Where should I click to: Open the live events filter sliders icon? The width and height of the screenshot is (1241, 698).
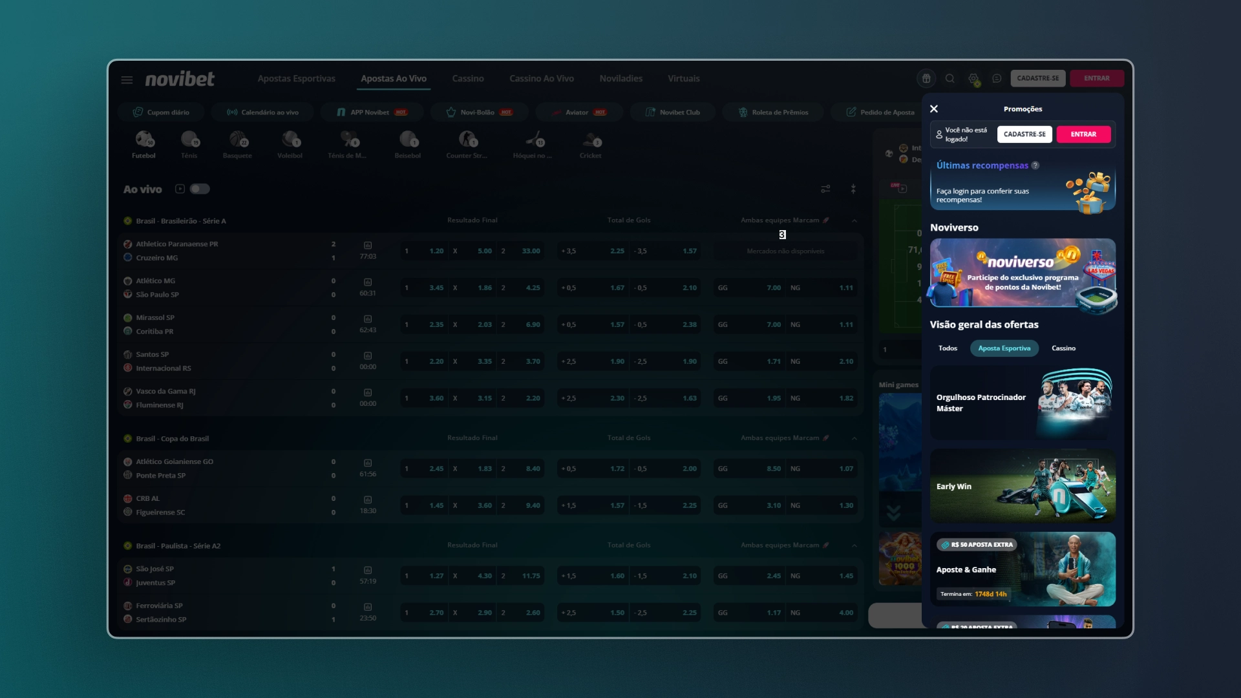(825, 189)
